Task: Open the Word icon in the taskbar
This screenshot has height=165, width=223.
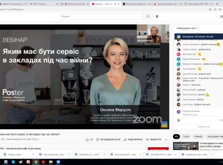Action: (6, 162)
